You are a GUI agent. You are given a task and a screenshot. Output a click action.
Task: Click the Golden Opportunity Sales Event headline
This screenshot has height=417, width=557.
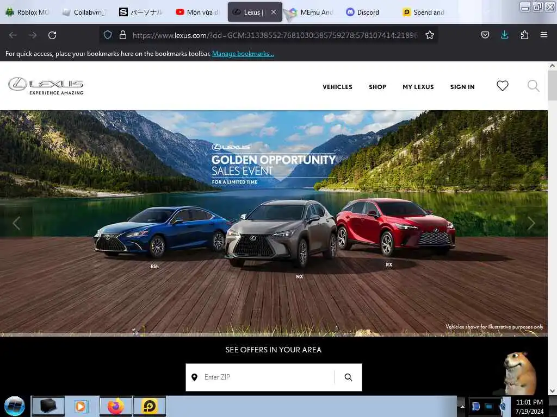273,165
